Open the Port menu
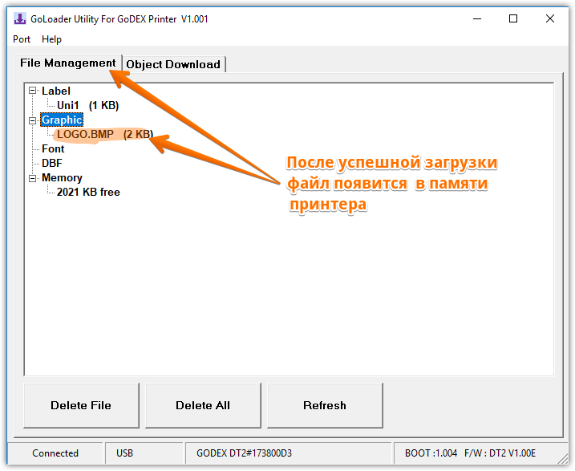This screenshot has height=471, width=575. tap(22, 39)
